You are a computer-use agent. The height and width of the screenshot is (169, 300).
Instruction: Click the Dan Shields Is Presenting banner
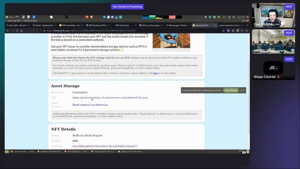tap(127, 7)
